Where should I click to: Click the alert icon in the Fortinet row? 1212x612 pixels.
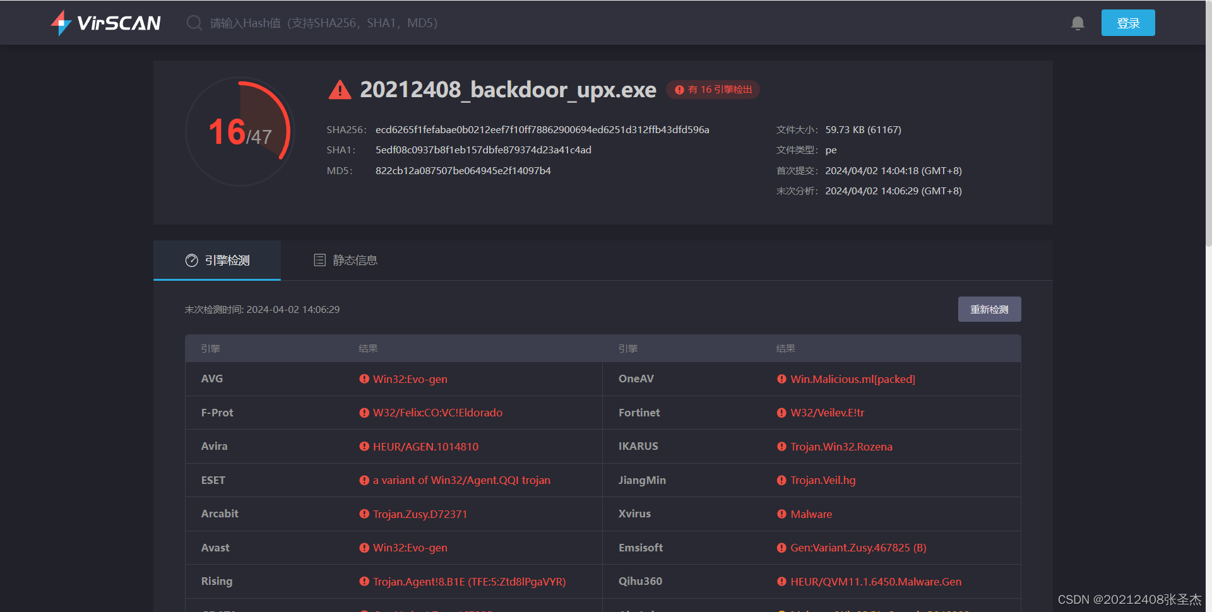click(781, 413)
